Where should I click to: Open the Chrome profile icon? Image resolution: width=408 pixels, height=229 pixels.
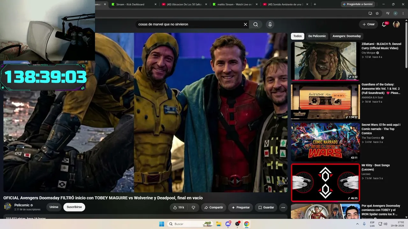(395, 13)
